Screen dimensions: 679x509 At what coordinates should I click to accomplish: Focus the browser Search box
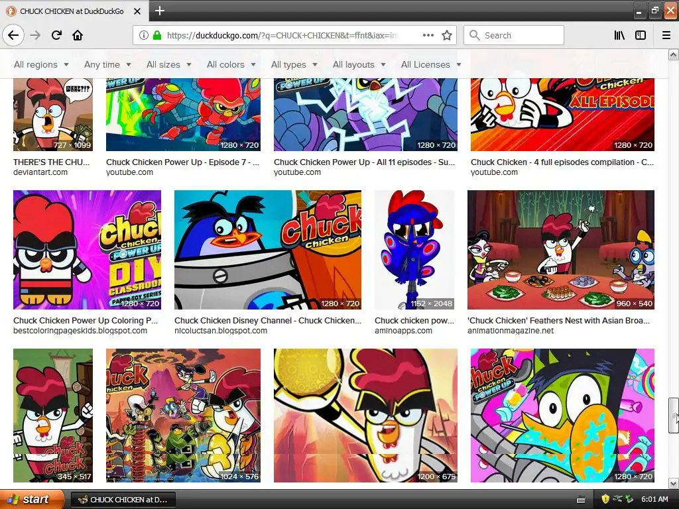click(x=514, y=35)
